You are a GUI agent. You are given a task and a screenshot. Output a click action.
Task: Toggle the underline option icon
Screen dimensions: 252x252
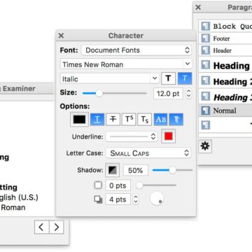click(97, 120)
